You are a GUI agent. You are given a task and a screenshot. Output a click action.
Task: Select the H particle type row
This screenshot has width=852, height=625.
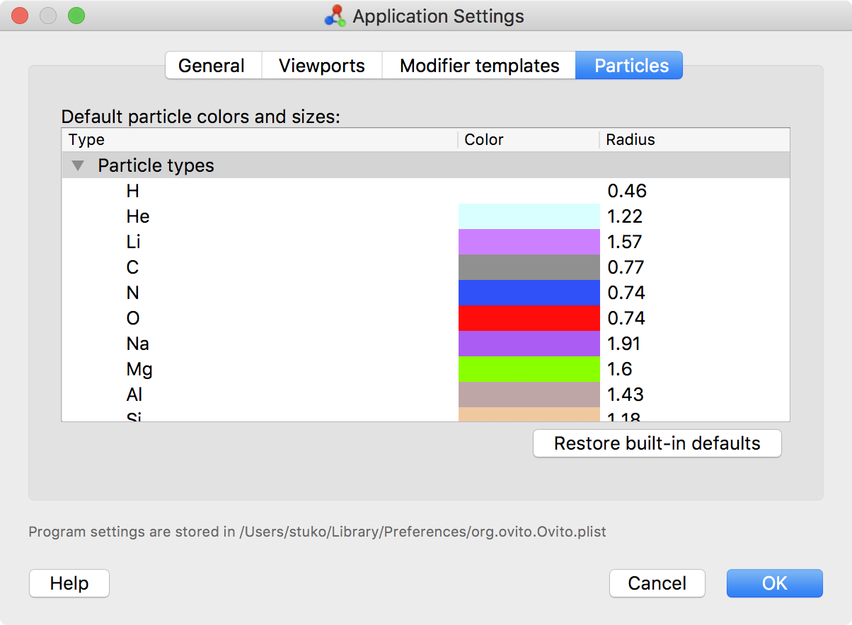133,191
